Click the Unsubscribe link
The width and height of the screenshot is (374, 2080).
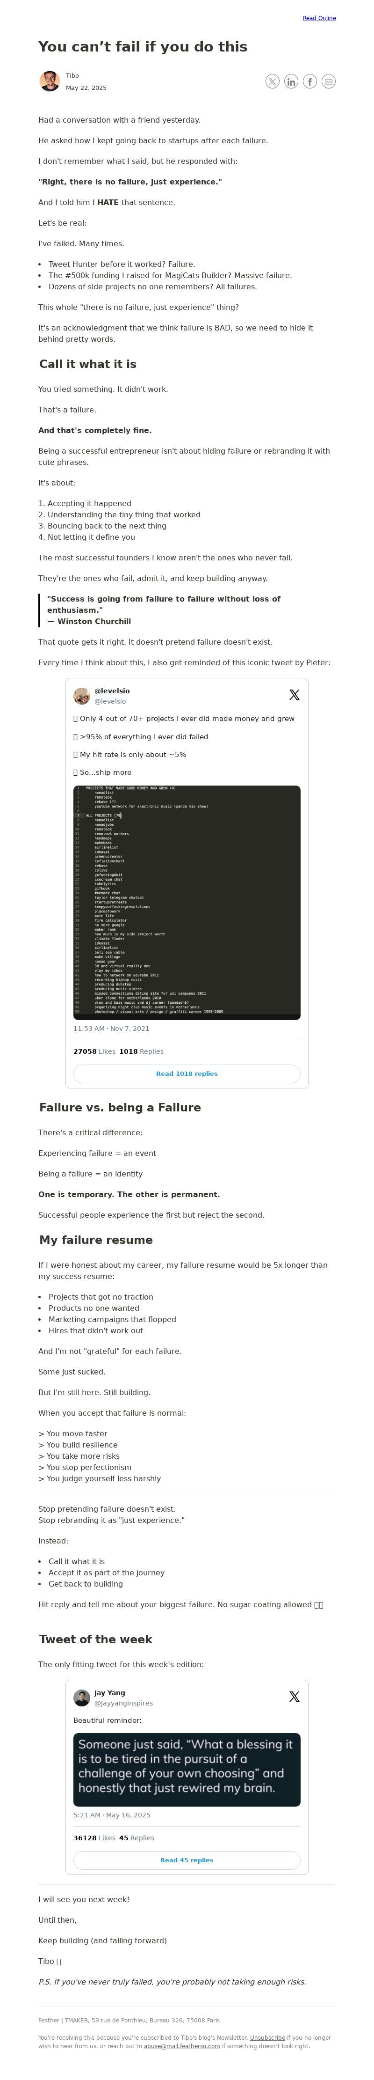pyautogui.click(x=267, y=2038)
